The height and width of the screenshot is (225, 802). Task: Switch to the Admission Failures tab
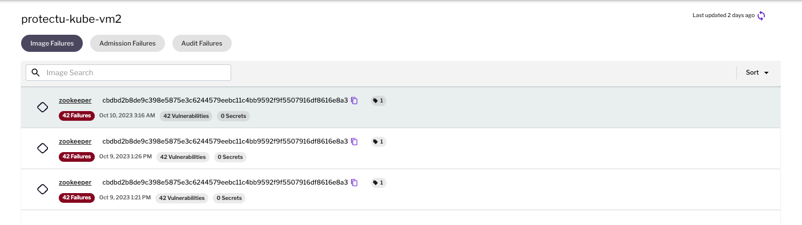(x=127, y=43)
